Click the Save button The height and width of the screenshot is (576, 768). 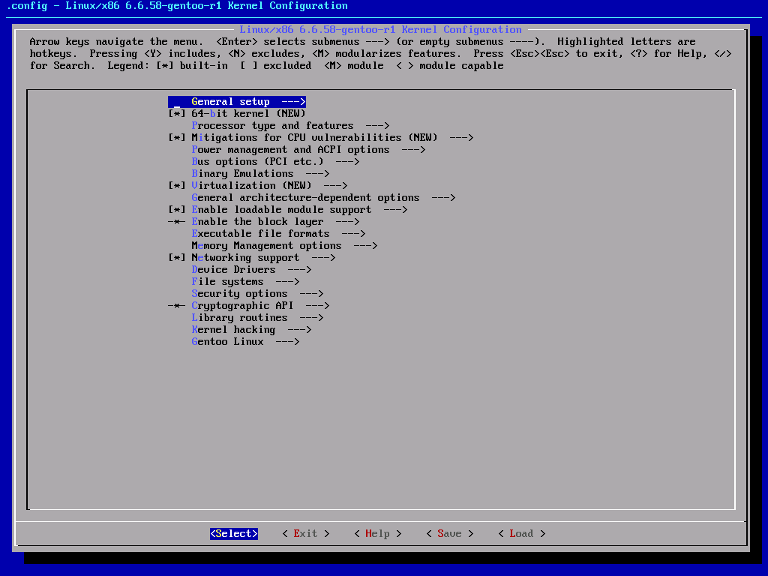tap(450, 534)
